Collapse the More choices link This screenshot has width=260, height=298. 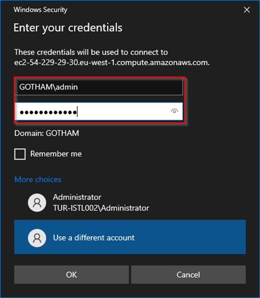click(38, 179)
